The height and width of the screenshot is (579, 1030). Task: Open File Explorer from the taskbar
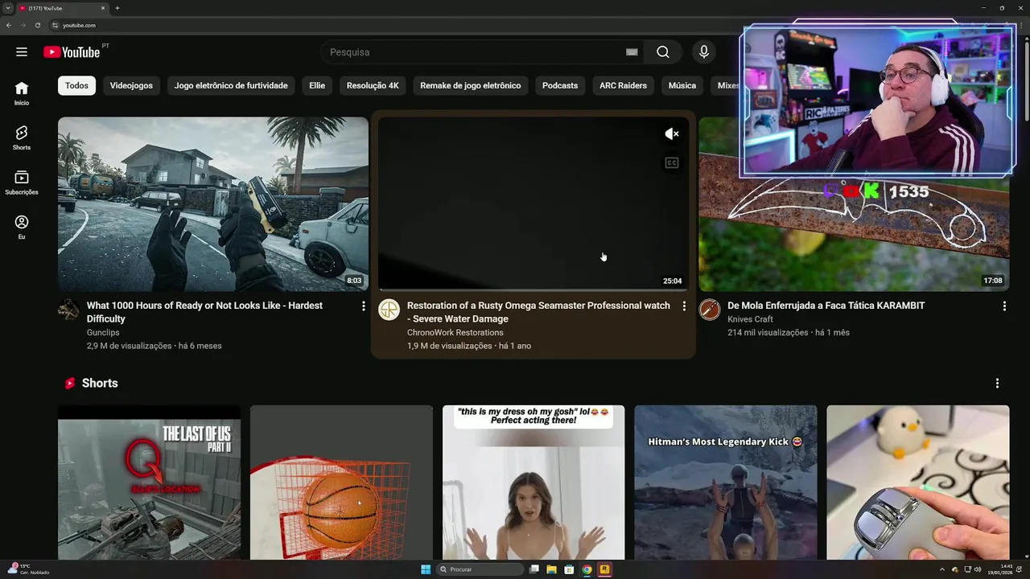[x=551, y=569]
